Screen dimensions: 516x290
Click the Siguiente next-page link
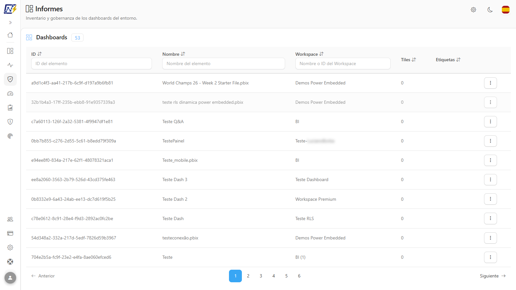493,276
